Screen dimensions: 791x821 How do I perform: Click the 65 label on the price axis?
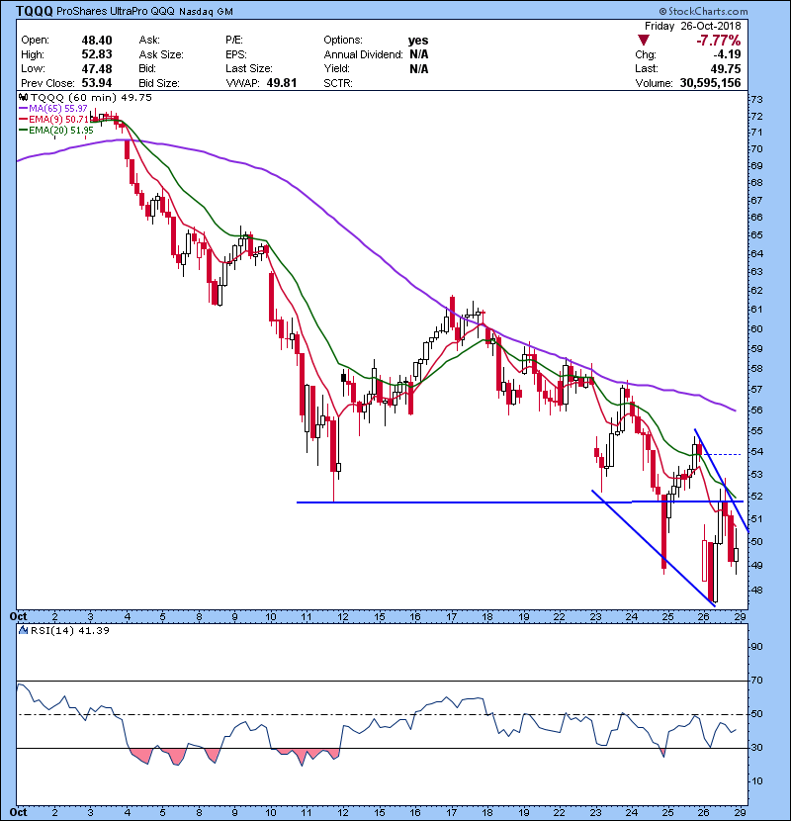tap(757, 235)
